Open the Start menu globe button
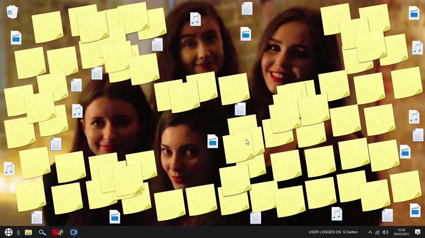Viewport: 425px width, 238px height. 9,232
